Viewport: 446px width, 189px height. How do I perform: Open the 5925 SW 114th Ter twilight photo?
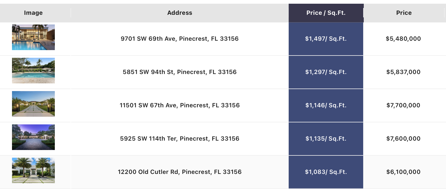tap(33, 137)
